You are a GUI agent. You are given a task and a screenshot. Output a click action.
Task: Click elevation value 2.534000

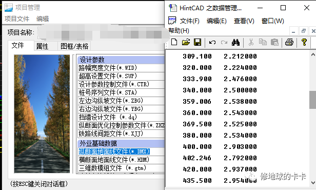240,136
